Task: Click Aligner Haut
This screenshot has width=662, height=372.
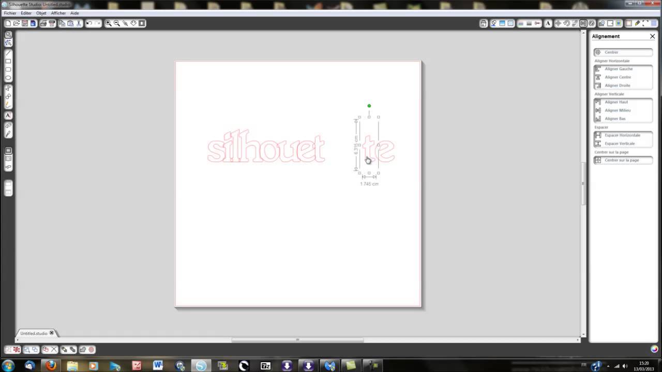Action: 623,102
